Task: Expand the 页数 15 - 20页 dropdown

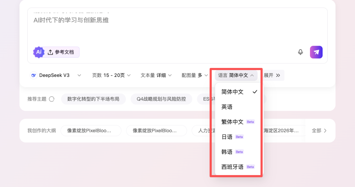Action: point(111,75)
